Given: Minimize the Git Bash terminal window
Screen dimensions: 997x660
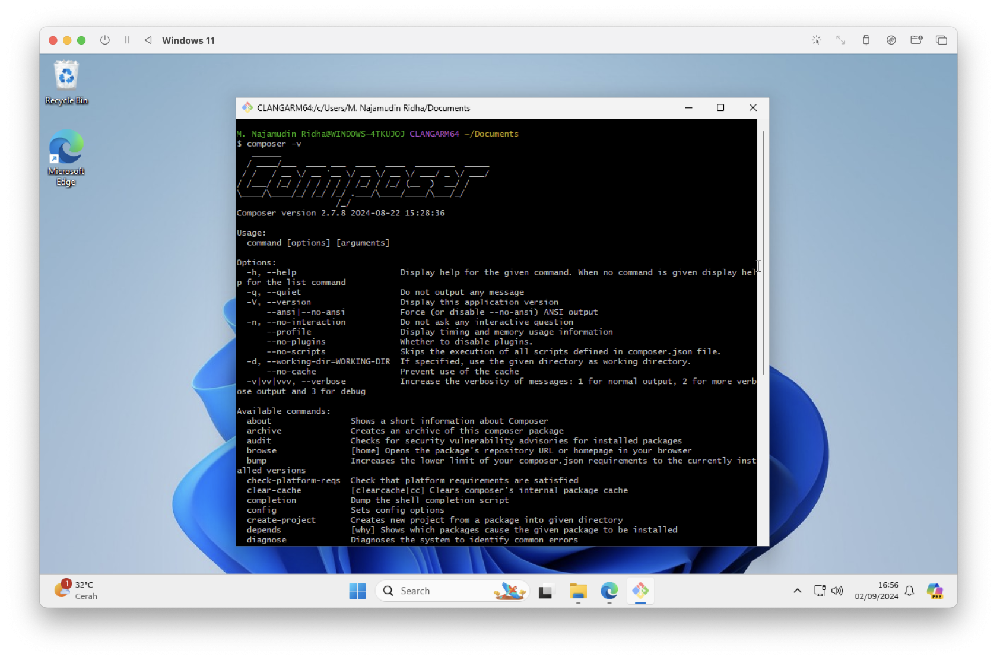Looking at the screenshot, I should [x=688, y=107].
